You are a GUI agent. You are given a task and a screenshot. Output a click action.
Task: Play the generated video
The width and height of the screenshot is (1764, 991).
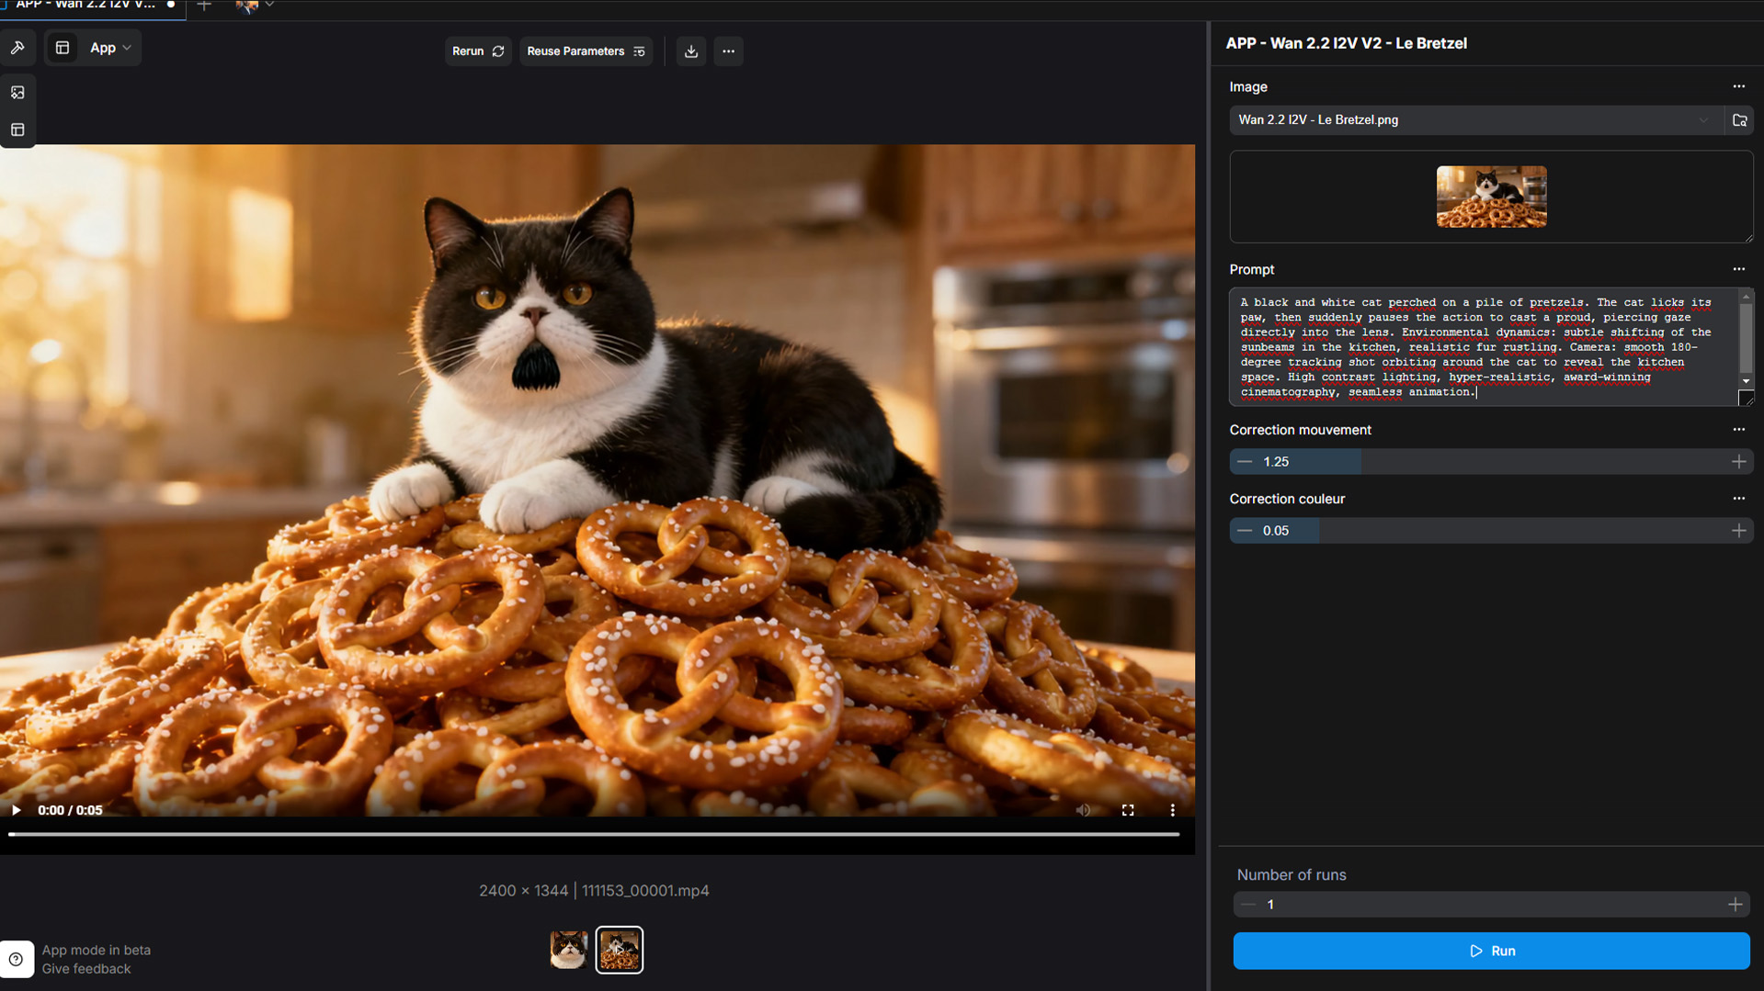(x=16, y=810)
